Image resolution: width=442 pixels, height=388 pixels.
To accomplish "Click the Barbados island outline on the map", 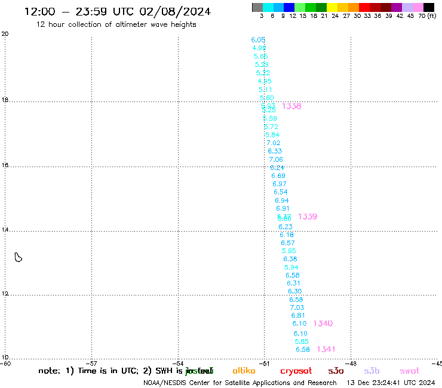I will point(19,257).
